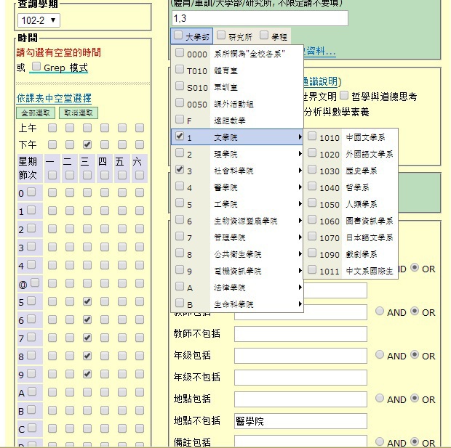Image resolution: width=451 pixels, height=448 pixels.
Task: Uncheck the 1 文學院 checkbox
Action: pyautogui.click(x=180, y=136)
